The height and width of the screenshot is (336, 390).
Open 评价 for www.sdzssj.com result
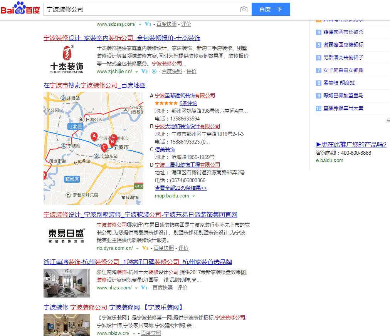pos(186,24)
